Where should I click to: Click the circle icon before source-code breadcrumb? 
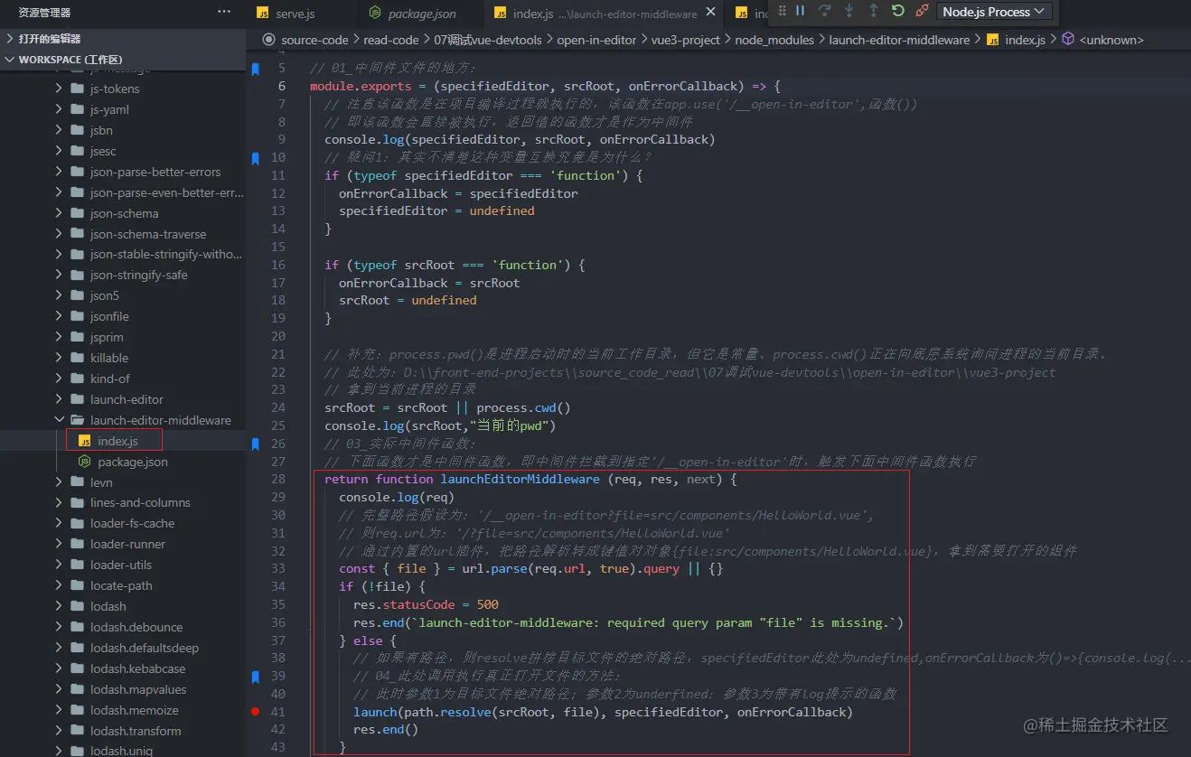[x=268, y=40]
